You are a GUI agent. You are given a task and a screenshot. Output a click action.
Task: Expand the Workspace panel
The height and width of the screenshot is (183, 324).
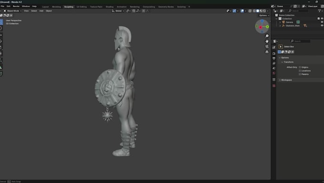[x=280, y=80]
